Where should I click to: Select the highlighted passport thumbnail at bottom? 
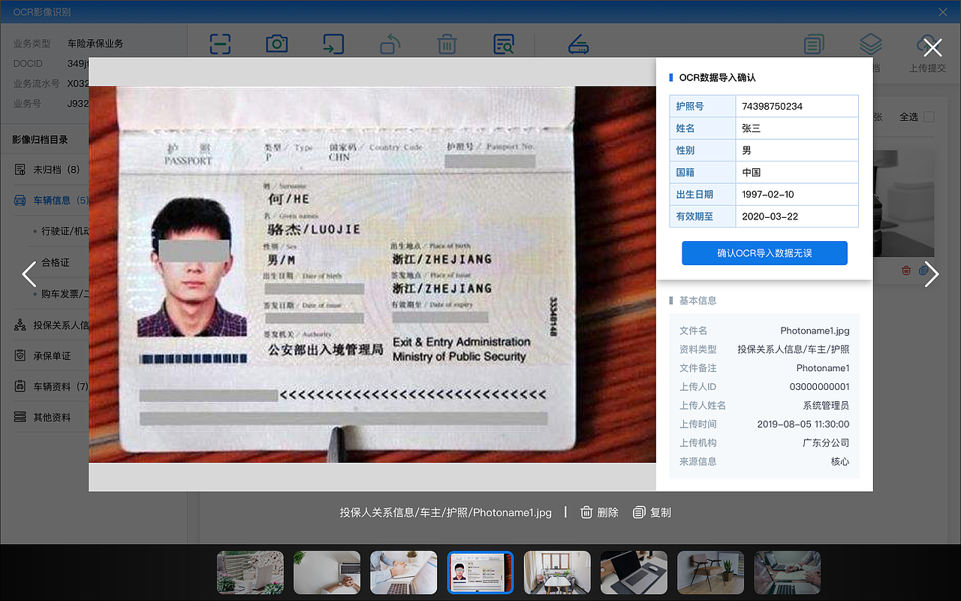[x=480, y=572]
